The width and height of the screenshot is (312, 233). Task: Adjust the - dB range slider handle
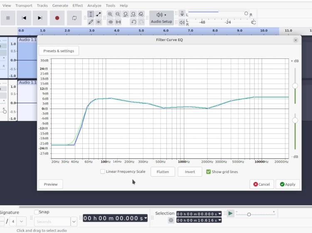pos(295,120)
